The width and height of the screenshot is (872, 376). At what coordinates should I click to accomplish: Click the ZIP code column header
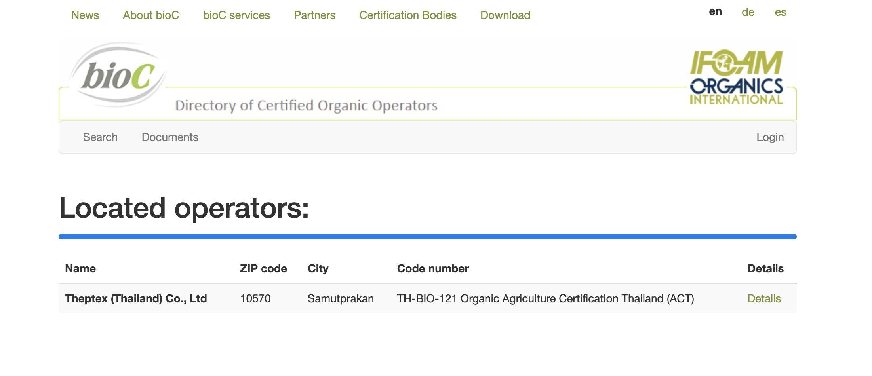(263, 269)
